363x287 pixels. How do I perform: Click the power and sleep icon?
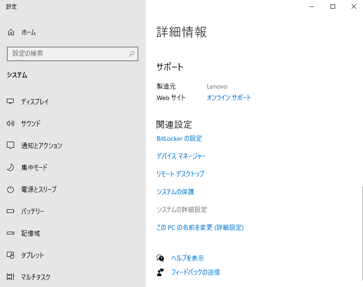11,189
